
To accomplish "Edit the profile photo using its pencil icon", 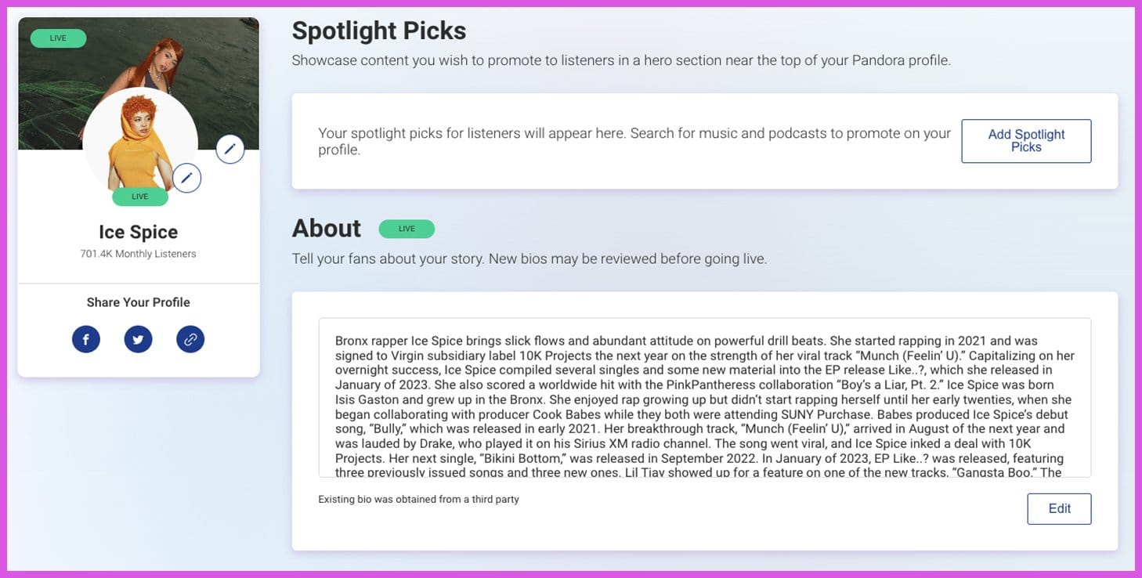I will coord(186,178).
